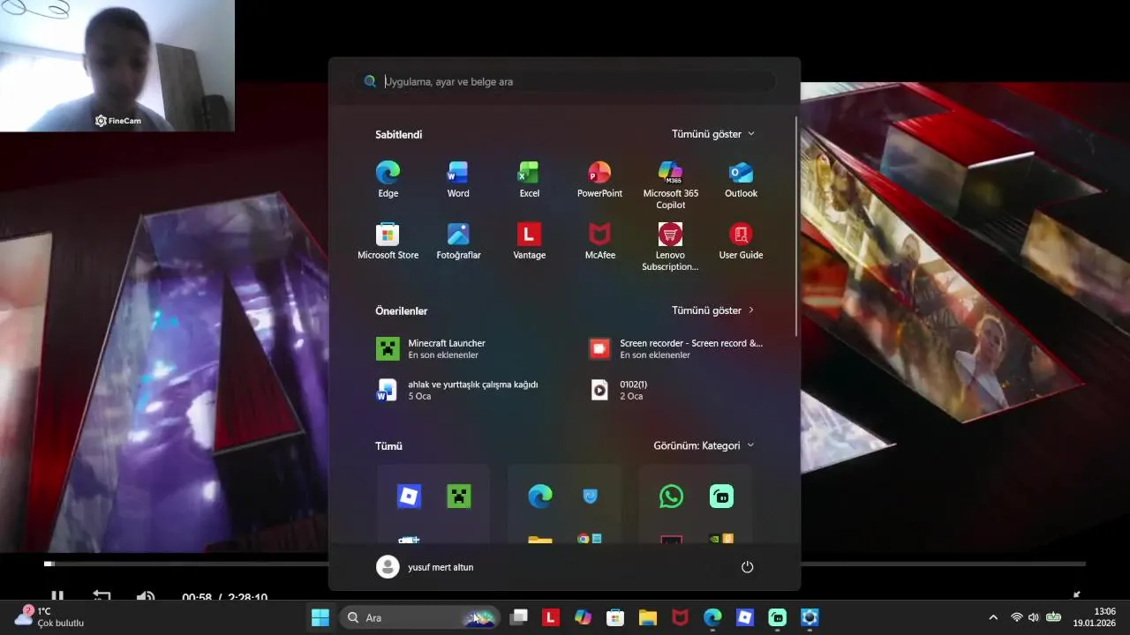Click the Start menu vertical scrollbar
Image resolution: width=1130 pixels, height=635 pixels.
(x=796, y=225)
